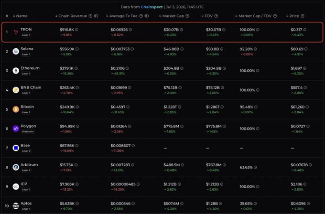The width and height of the screenshot is (325, 214).
Task: Show info for Solana revenue $556.9K
Action: coord(77,49)
